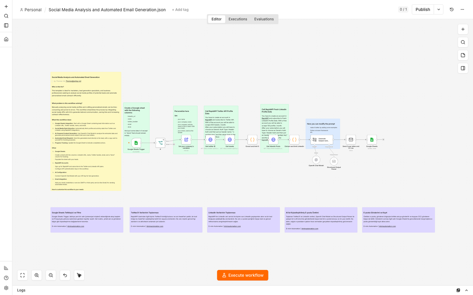The image size is (473, 295).
Task: Click 'Here you can modify the prompt' note heading
Action: pos(320,124)
